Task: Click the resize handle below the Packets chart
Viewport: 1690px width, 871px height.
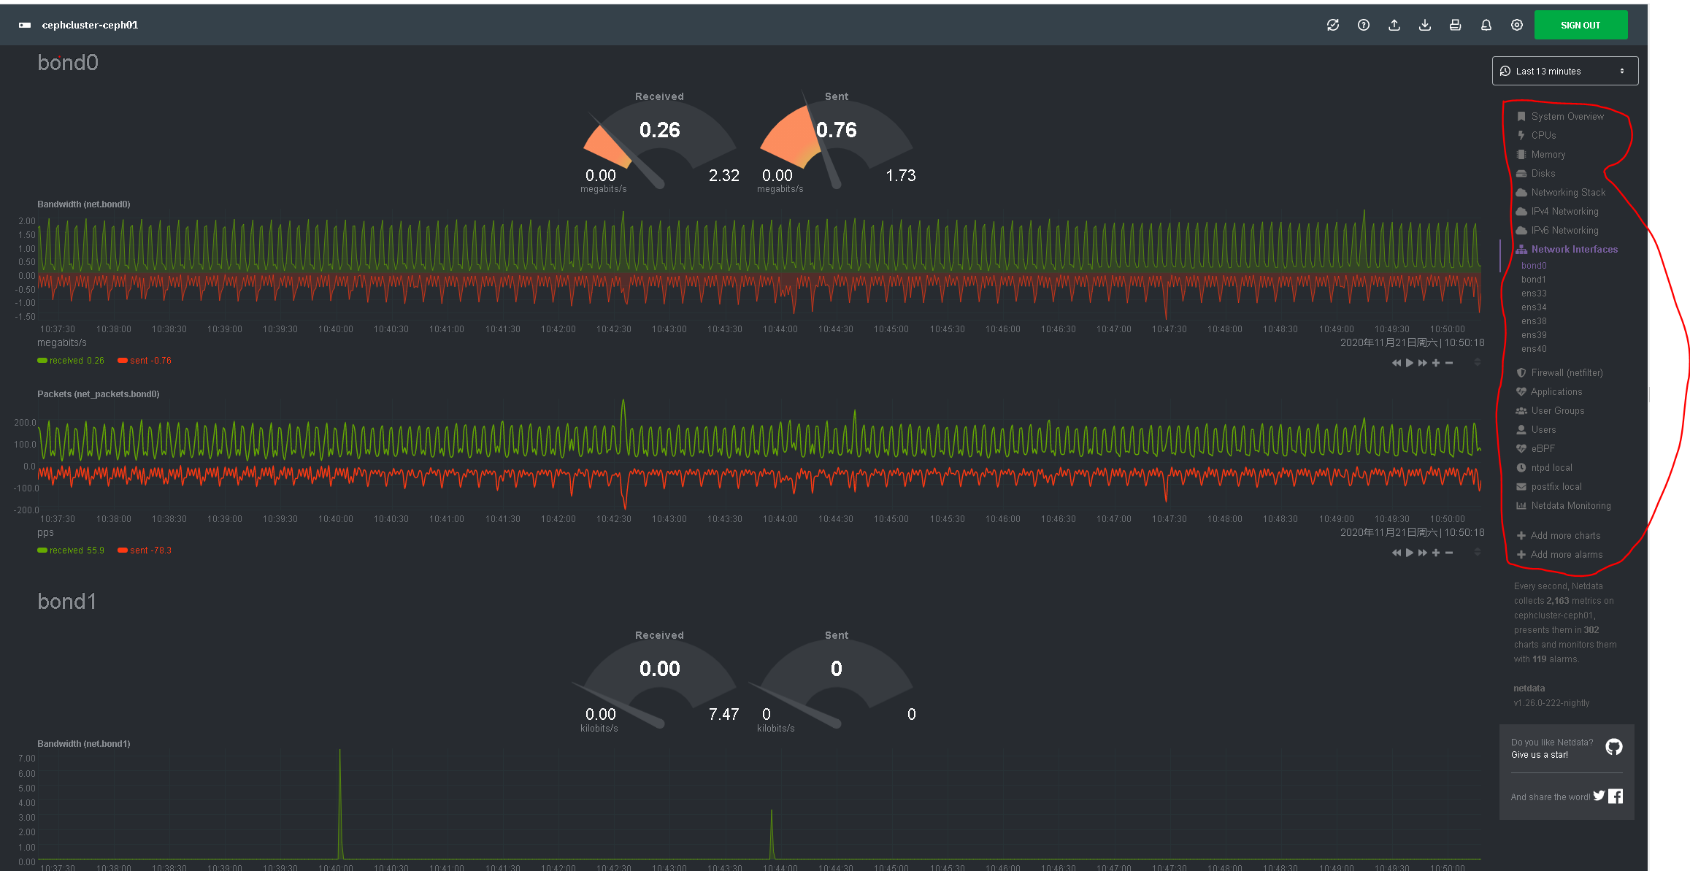Action: (1478, 553)
